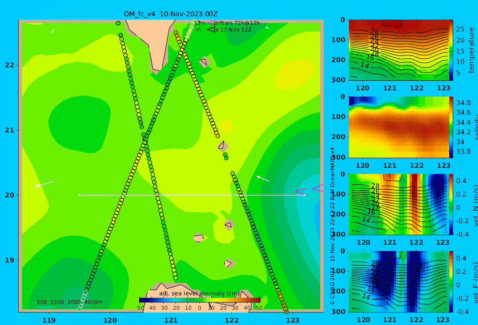Click the magenta drifter arrow legend symbol
The width and height of the screenshot is (478, 325).
[x=211, y=22]
